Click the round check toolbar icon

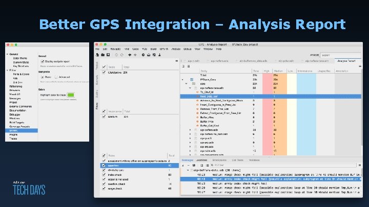pos(143,55)
